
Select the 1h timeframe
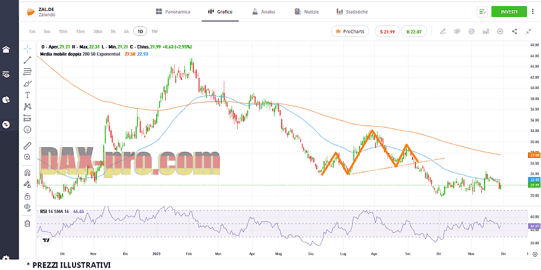click(x=113, y=32)
